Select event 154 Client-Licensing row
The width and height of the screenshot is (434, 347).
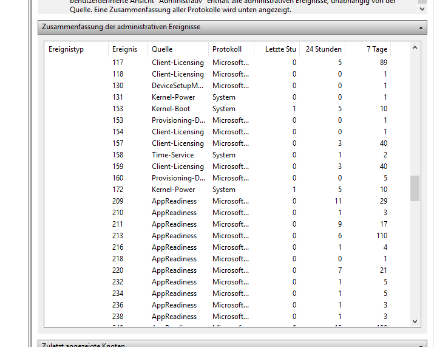tap(217, 132)
